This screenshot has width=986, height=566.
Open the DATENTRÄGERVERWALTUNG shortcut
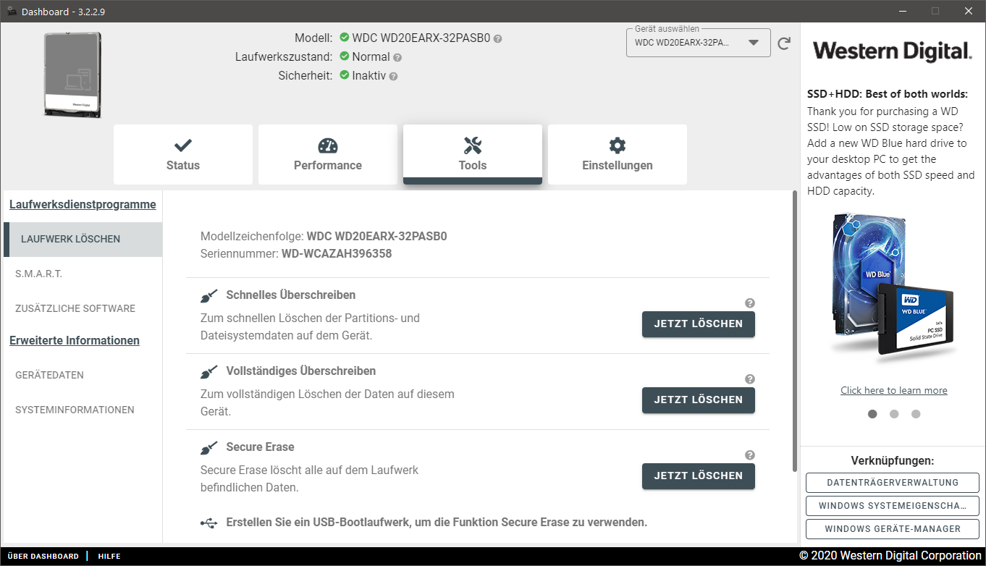pos(893,483)
